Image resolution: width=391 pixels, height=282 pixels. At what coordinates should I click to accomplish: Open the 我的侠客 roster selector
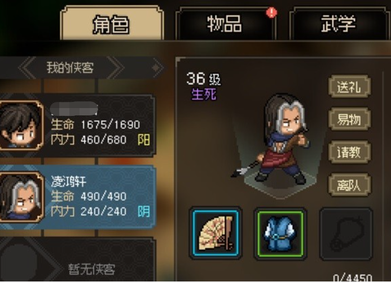[x=70, y=68]
